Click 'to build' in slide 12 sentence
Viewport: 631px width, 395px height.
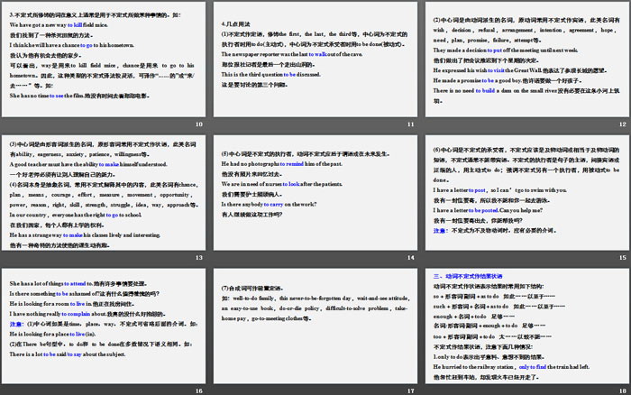pos(485,90)
